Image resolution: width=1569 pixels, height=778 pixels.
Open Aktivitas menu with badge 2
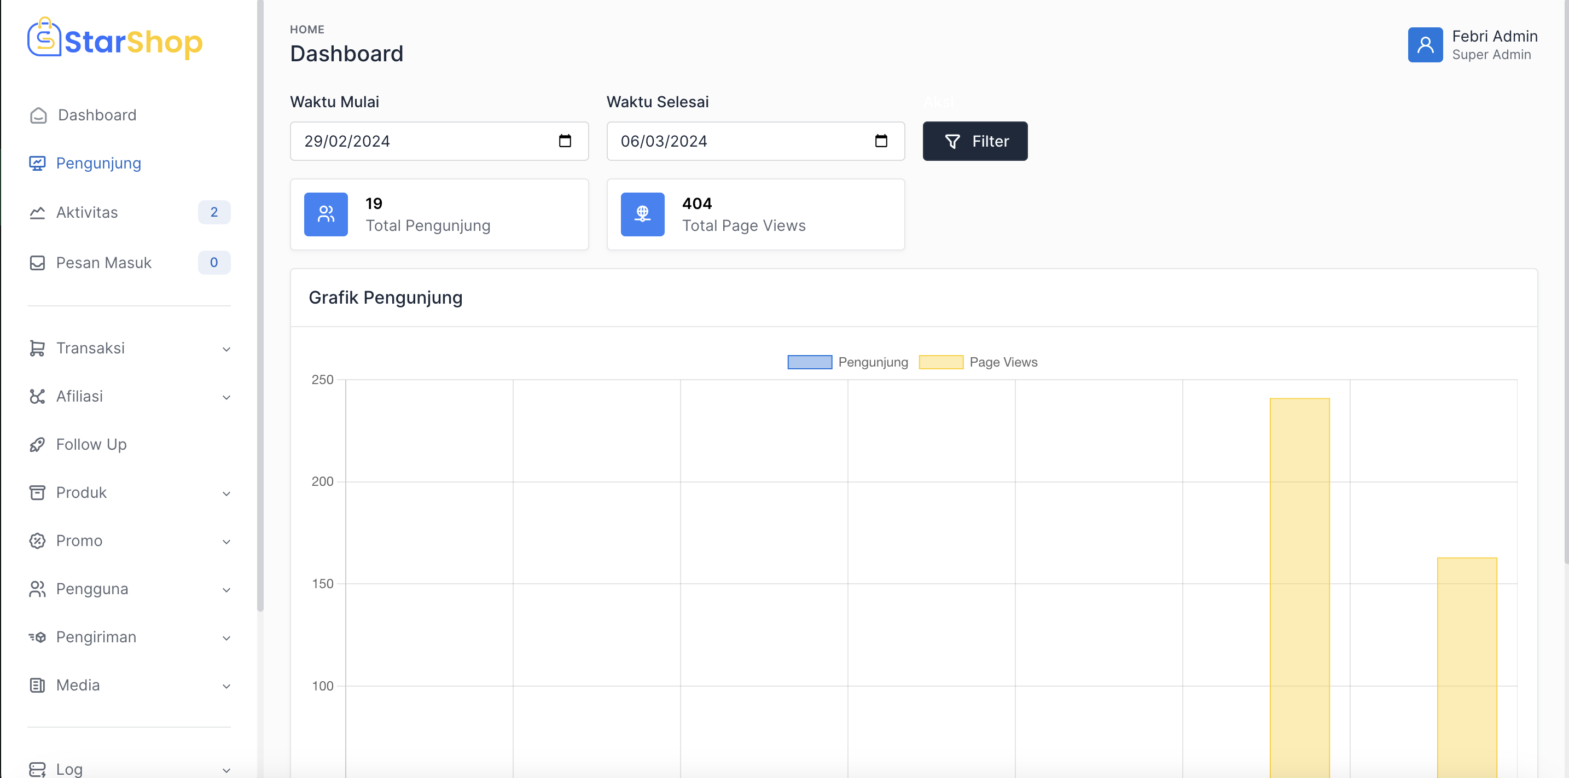pyautogui.click(x=87, y=212)
